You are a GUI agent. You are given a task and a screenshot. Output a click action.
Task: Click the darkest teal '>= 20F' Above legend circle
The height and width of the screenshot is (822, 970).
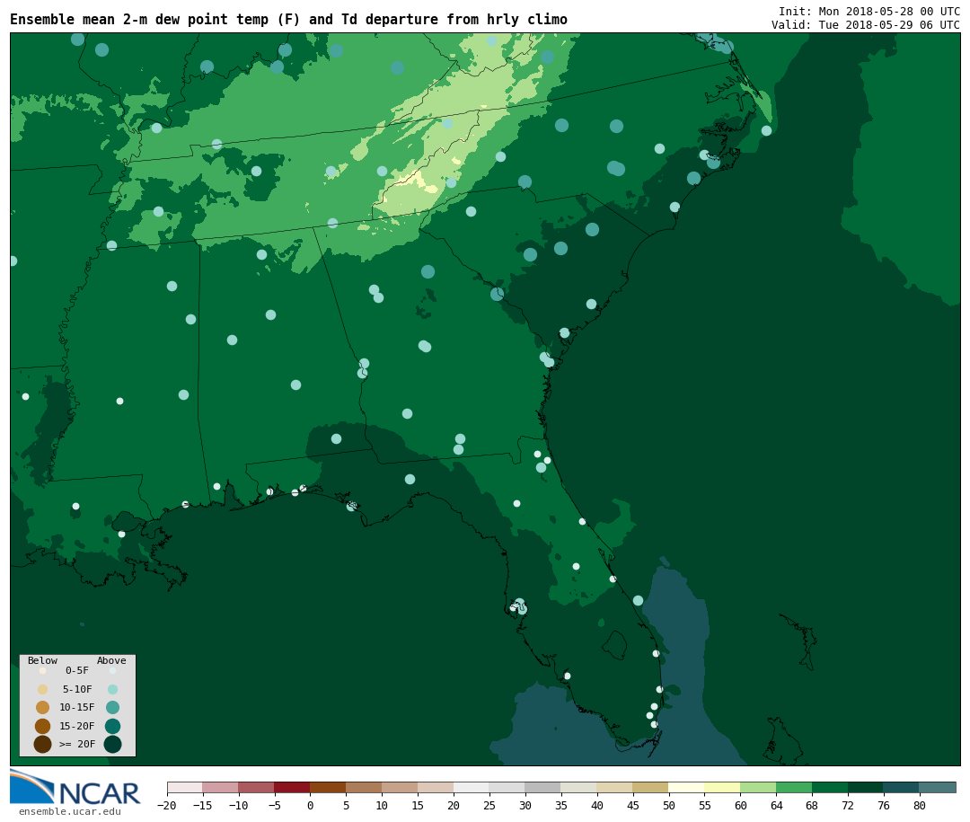(112, 744)
